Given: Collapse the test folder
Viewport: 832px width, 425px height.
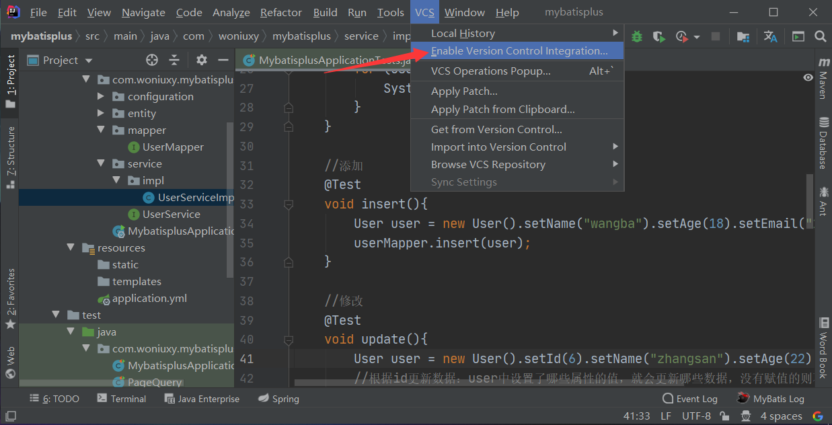Looking at the screenshot, I should (56, 315).
